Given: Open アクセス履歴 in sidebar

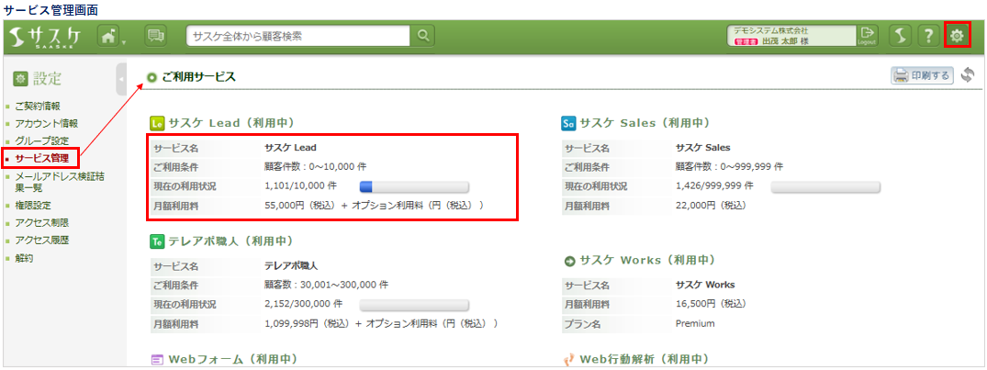Looking at the screenshot, I should 42,240.
